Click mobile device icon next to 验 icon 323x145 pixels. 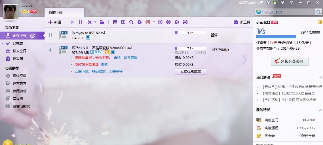[113, 52]
